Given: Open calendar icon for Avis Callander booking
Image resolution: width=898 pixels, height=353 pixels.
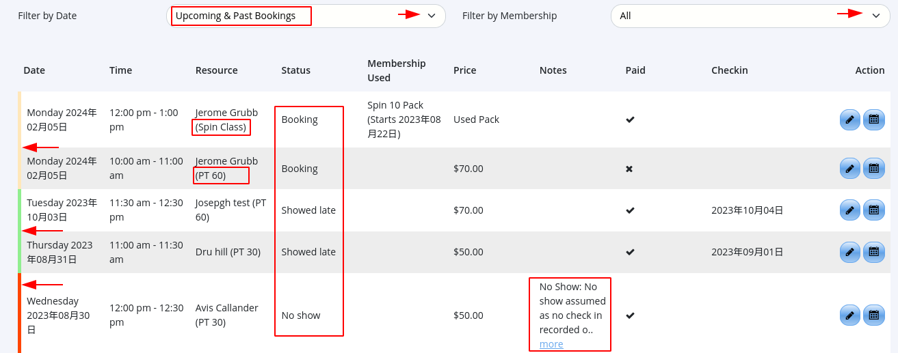Looking at the screenshot, I should [x=873, y=315].
